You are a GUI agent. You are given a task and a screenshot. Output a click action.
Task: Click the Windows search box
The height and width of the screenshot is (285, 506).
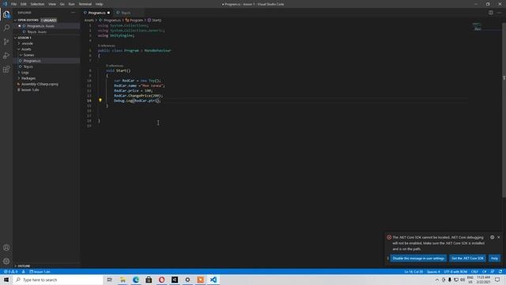pos(58,279)
